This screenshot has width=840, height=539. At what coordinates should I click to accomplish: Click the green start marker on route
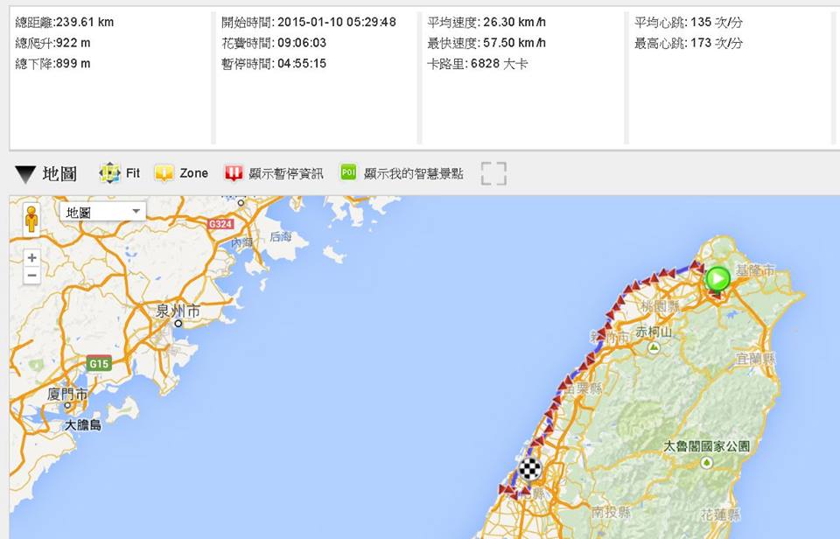[717, 279]
